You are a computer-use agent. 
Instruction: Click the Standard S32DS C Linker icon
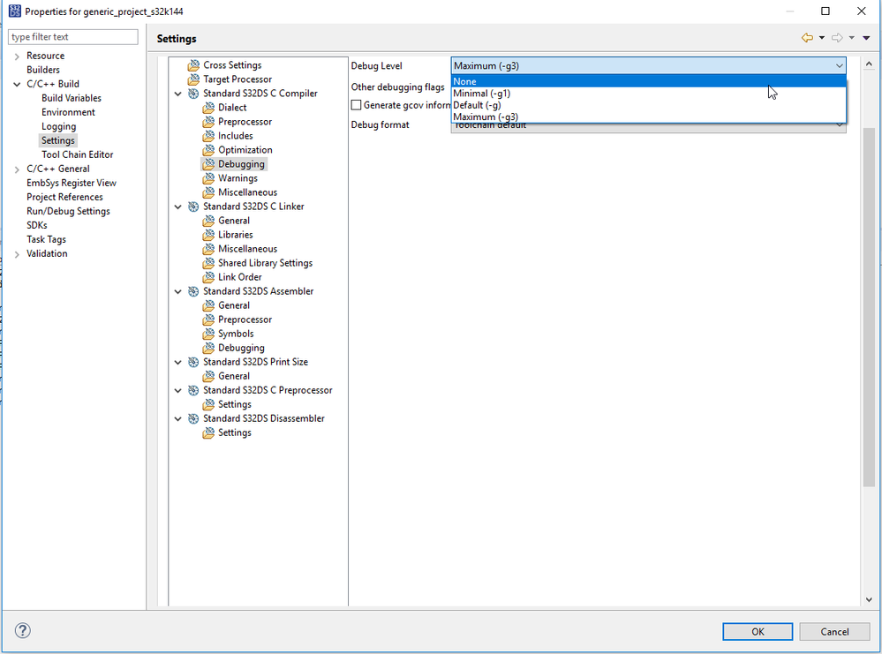coord(193,207)
